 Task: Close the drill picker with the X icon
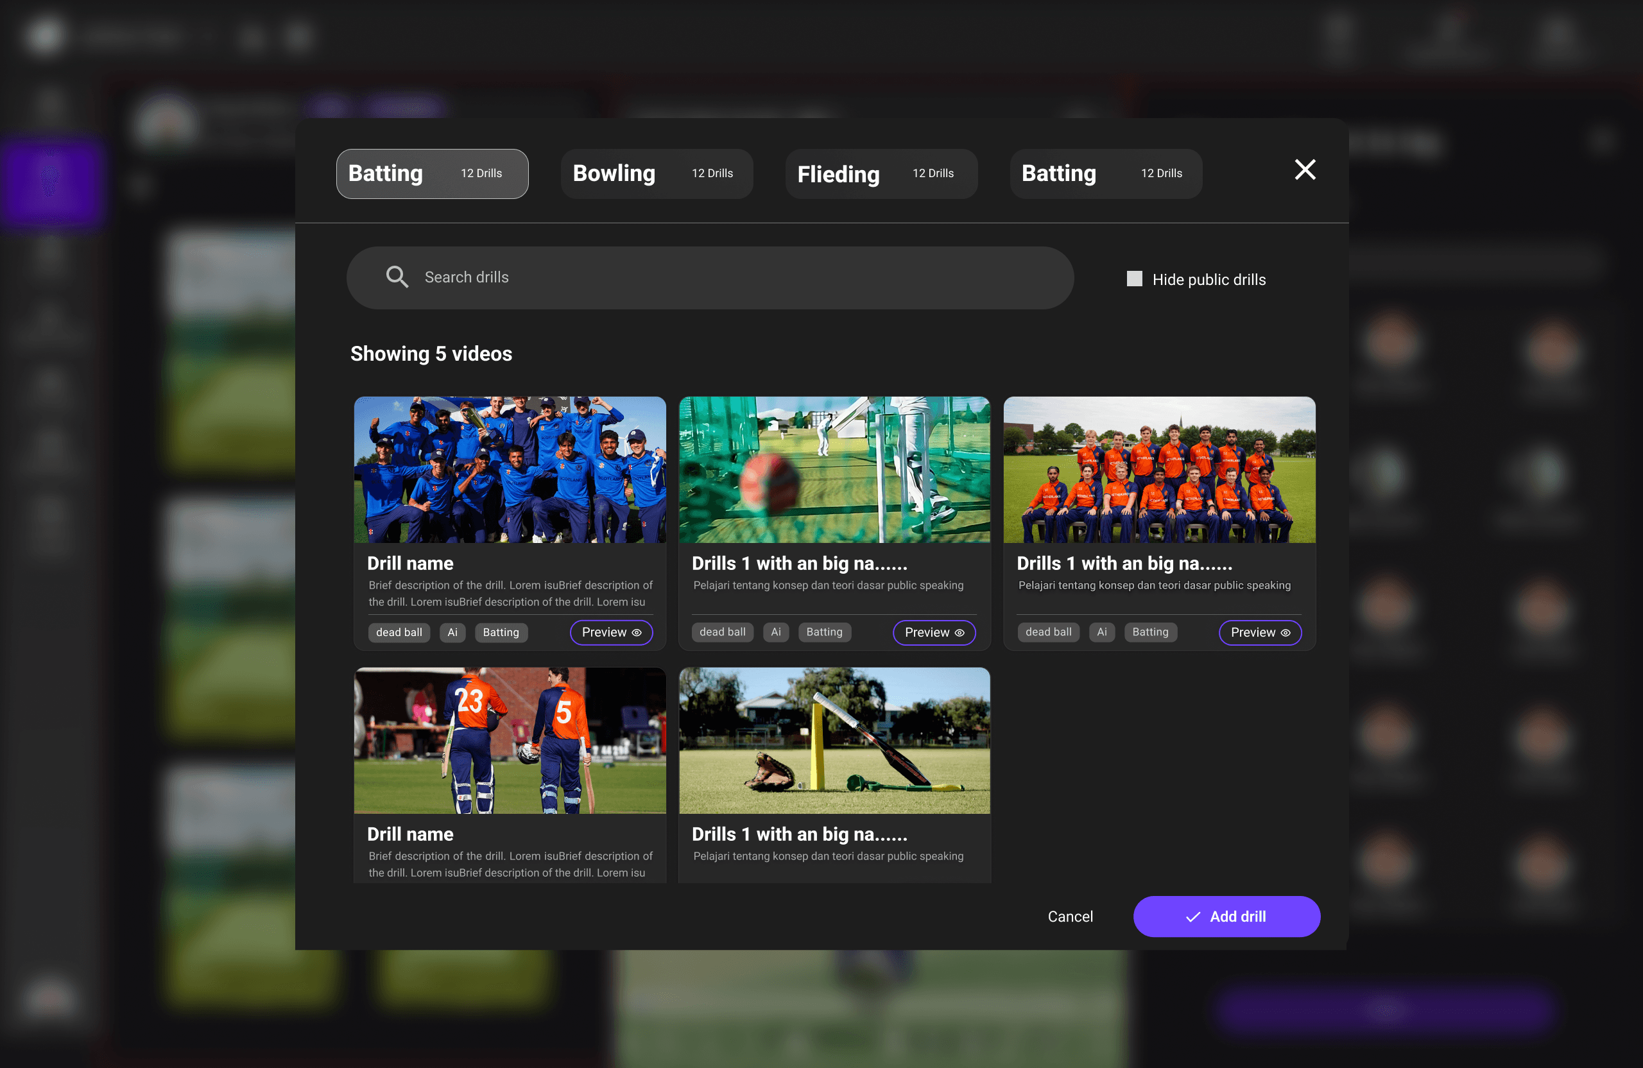pos(1305,169)
